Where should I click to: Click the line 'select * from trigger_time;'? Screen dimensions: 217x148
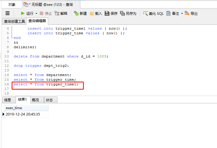click(x=45, y=80)
